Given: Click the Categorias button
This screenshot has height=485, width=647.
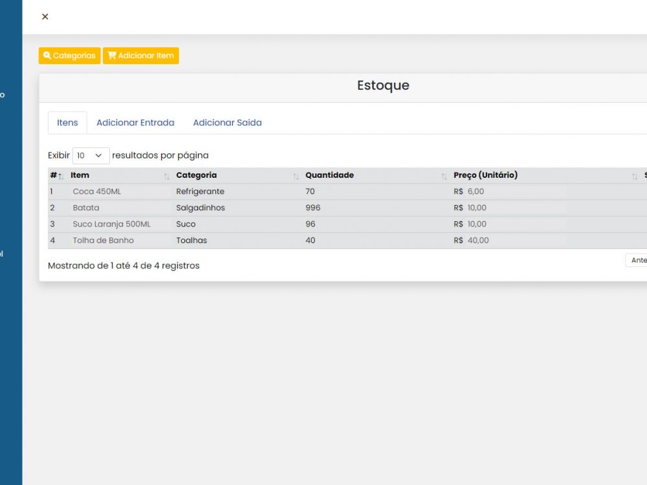Looking at the screenshot, I should 70,56.
